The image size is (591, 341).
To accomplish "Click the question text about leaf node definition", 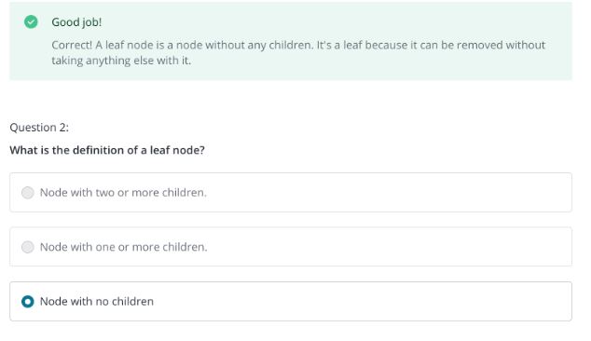I will (x=107, y=150).
